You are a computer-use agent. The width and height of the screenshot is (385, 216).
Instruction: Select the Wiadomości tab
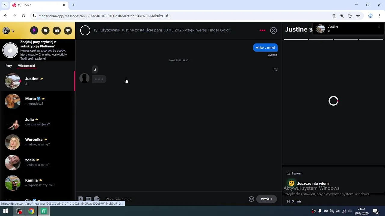pos(26,66)
